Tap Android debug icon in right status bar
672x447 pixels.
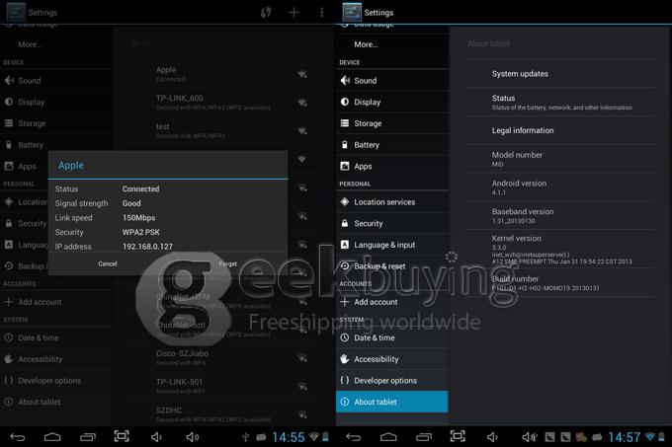597,437
